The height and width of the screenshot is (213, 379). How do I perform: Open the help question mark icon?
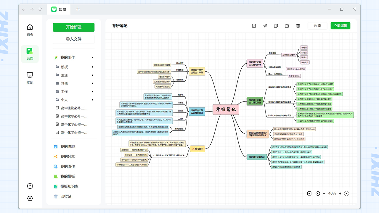point(30,186)
